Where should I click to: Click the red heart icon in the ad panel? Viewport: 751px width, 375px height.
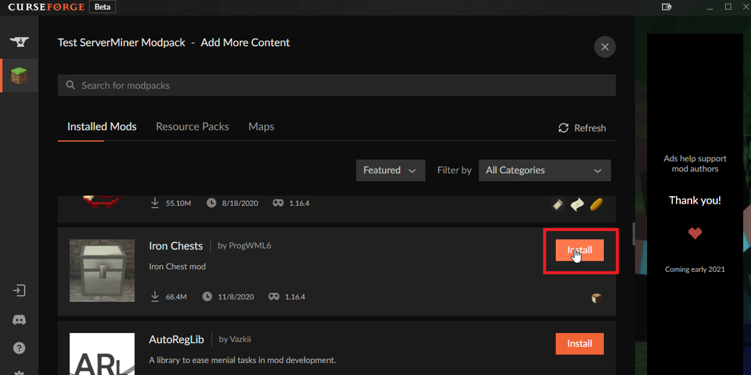(x=695, y=234)
